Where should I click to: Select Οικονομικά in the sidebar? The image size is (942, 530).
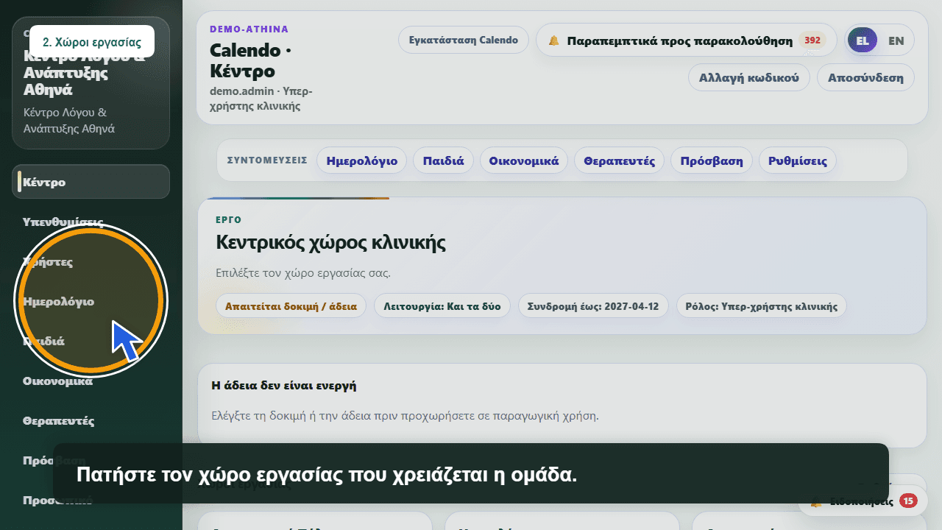point(91,381)
